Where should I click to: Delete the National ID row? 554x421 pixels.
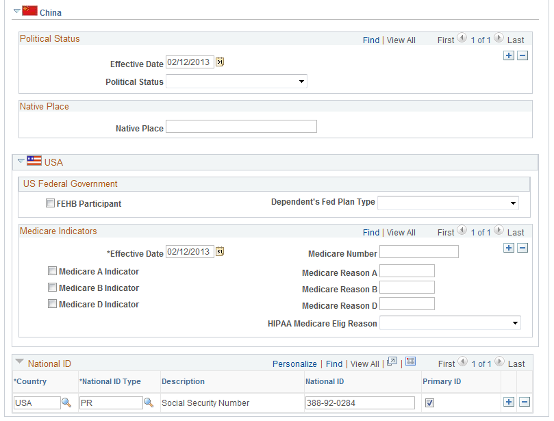click(x=525, y=402)
